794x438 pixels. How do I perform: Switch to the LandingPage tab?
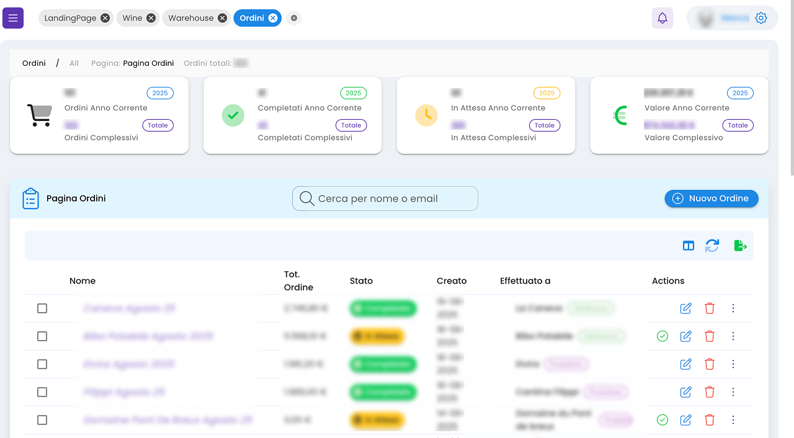click(x=70, y=18)
